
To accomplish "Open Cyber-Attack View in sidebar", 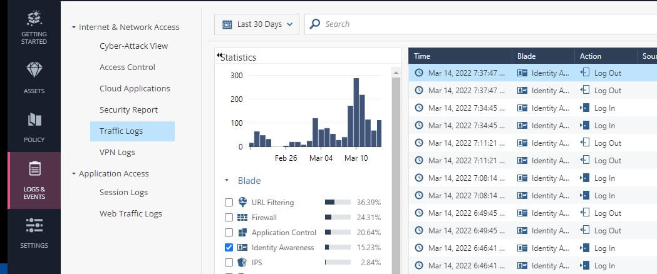I will click(x=133, y=46).
